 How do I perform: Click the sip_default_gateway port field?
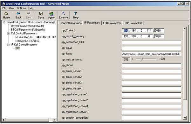[159, 36]
